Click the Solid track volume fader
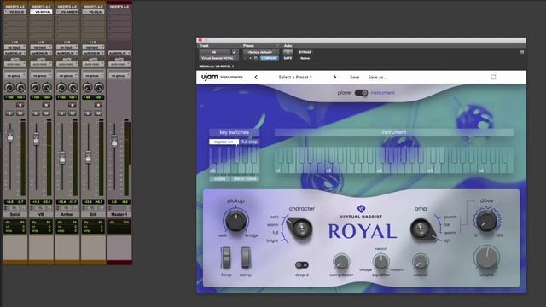 (10, 136)
